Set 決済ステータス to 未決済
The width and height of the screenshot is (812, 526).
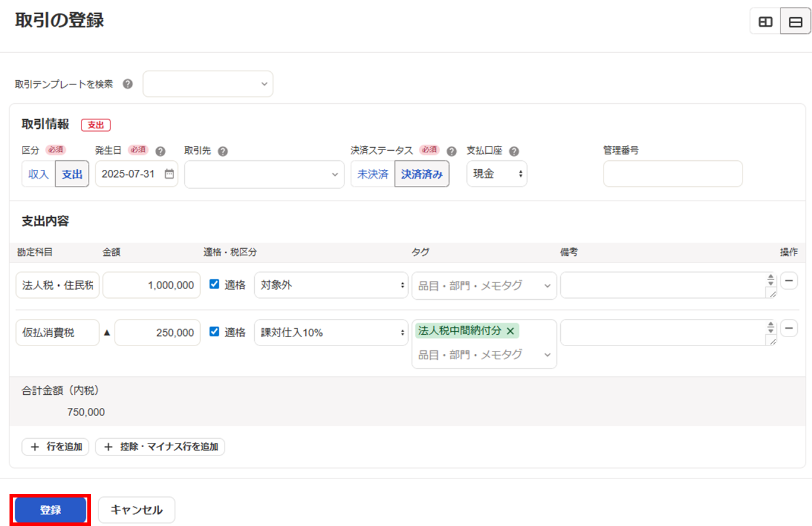coord(372,175)
